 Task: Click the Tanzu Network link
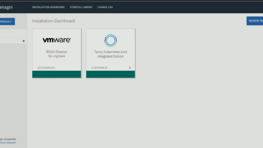(x=8, y=143)
